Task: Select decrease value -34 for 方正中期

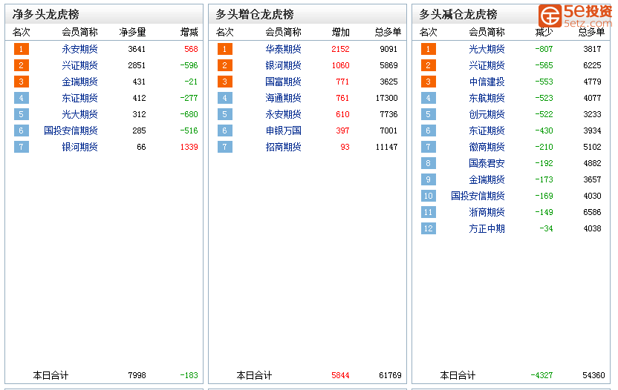Action: (546, 228)
